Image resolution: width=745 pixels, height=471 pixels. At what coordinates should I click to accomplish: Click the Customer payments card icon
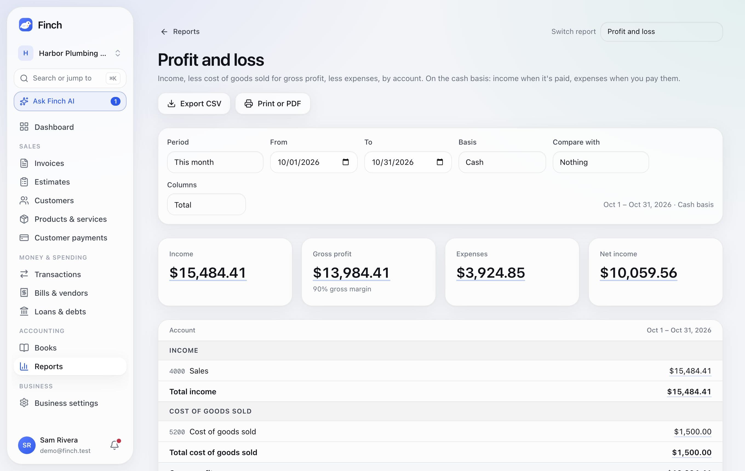tap(24, 237)
